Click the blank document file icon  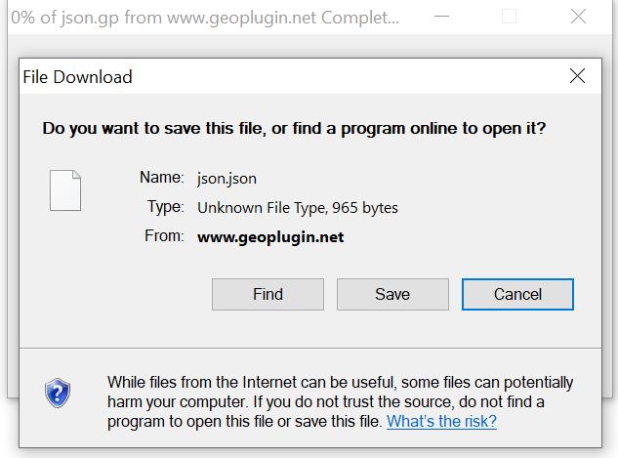coord(65,190)
